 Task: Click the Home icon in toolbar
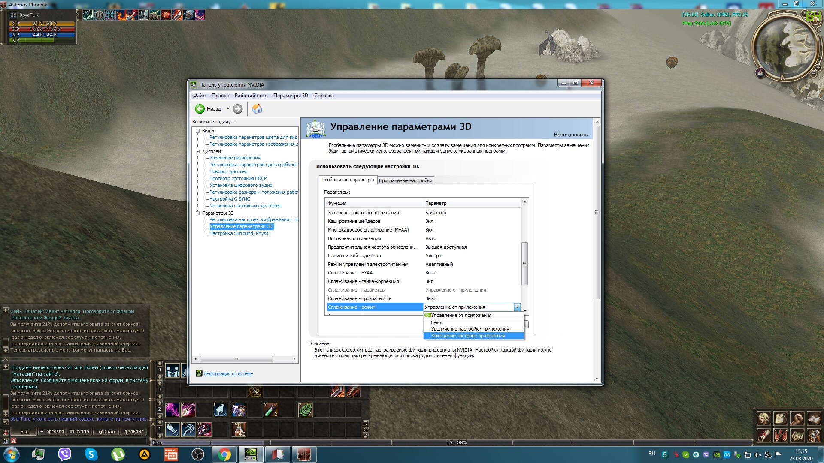257,109
